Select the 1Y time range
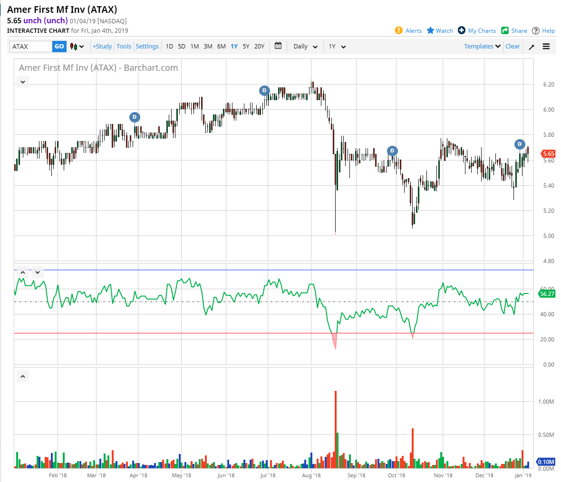 pyautogui.click(x=234, y=47)
